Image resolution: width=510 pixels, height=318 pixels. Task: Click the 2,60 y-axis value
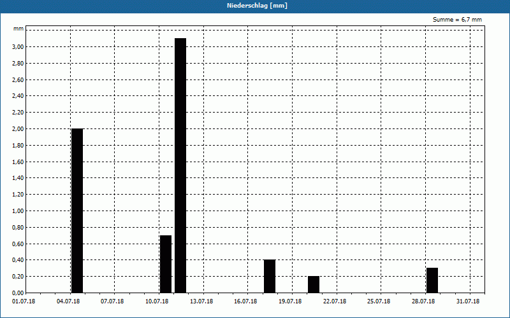(x=18, y=79)
